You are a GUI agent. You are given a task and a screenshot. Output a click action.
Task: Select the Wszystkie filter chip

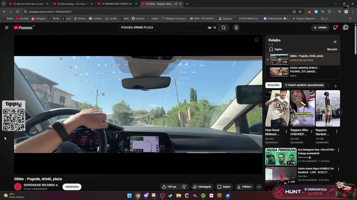pyautogui.click(x=273, y=85)
